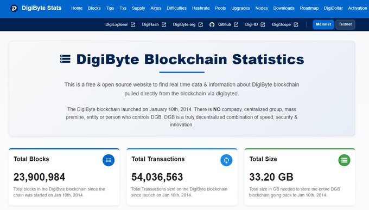Click the list icon beside the page title
This screenshot has height=210, width=369.
point(65,59)
